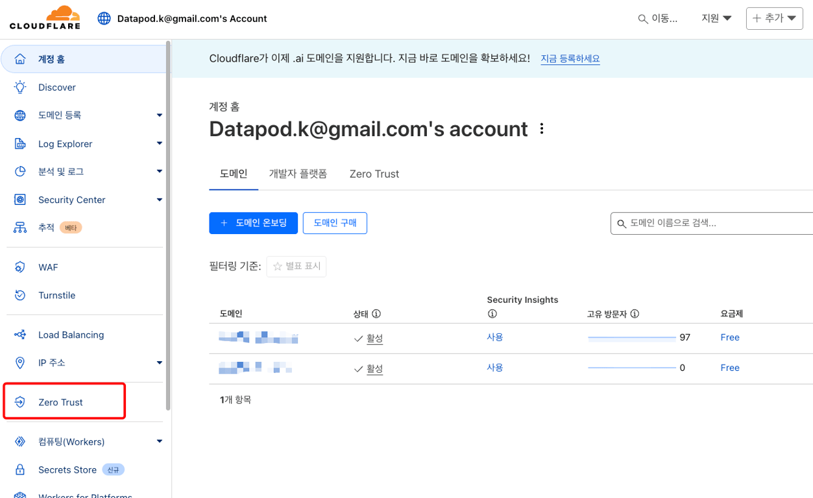
Task: Click the 도메인 column header
Action: pyautogui.click(x=231, y=314)
